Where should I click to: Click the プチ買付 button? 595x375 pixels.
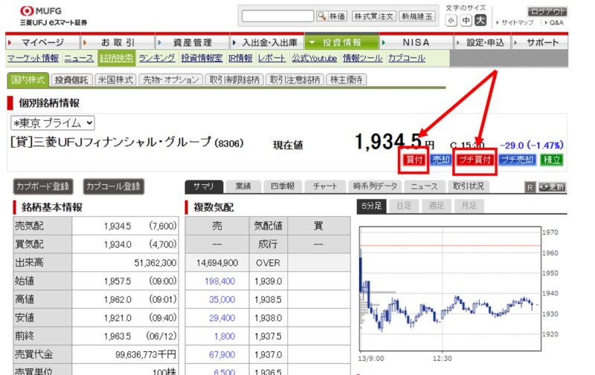coord(475,160)
